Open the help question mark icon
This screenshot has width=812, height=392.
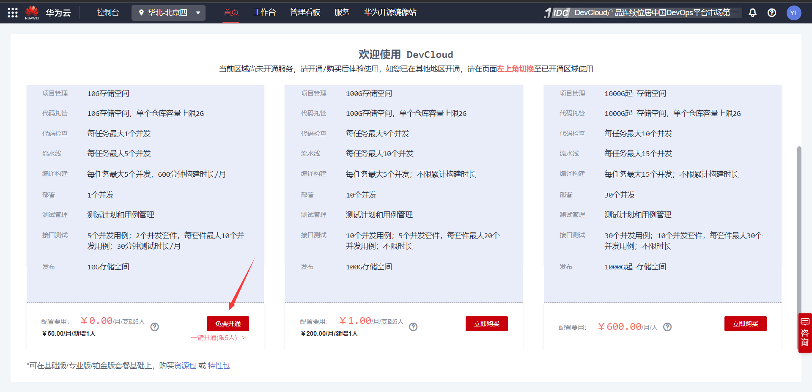pyautogui.click(x=771, y=13)
